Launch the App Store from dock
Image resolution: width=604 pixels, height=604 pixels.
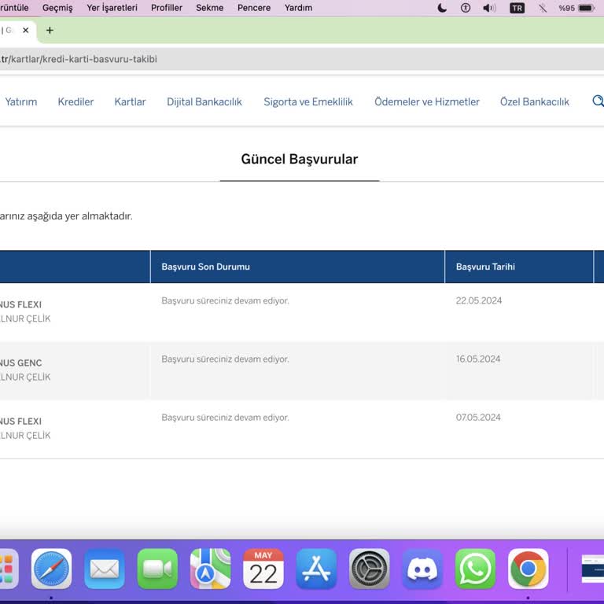pyautogui.click(x=316, y=569)
